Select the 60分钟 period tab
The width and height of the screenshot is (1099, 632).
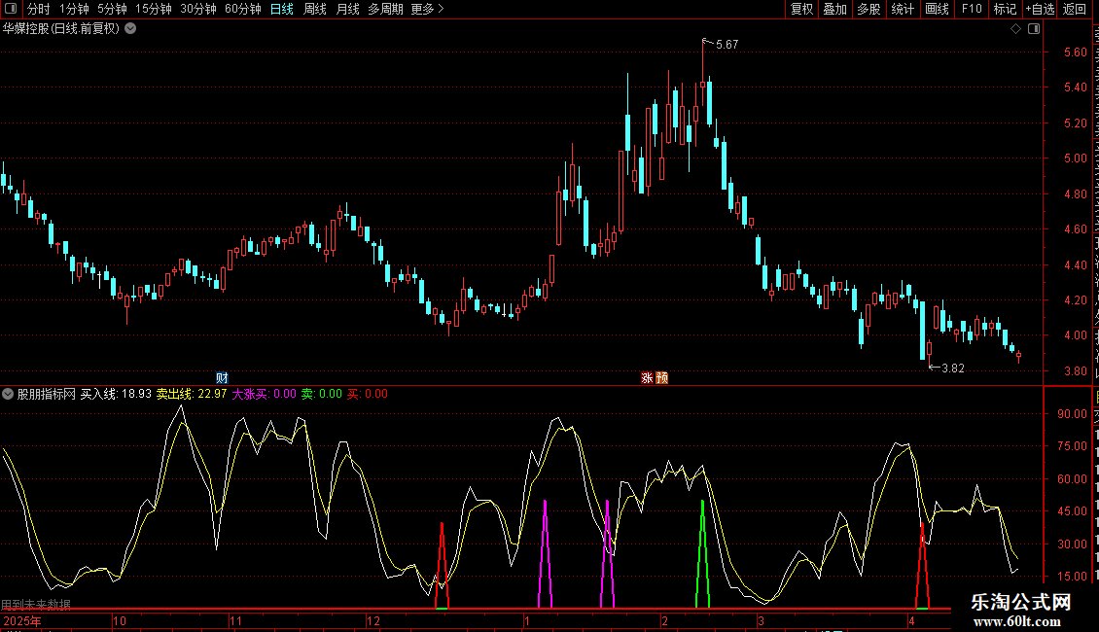(243, 9)
